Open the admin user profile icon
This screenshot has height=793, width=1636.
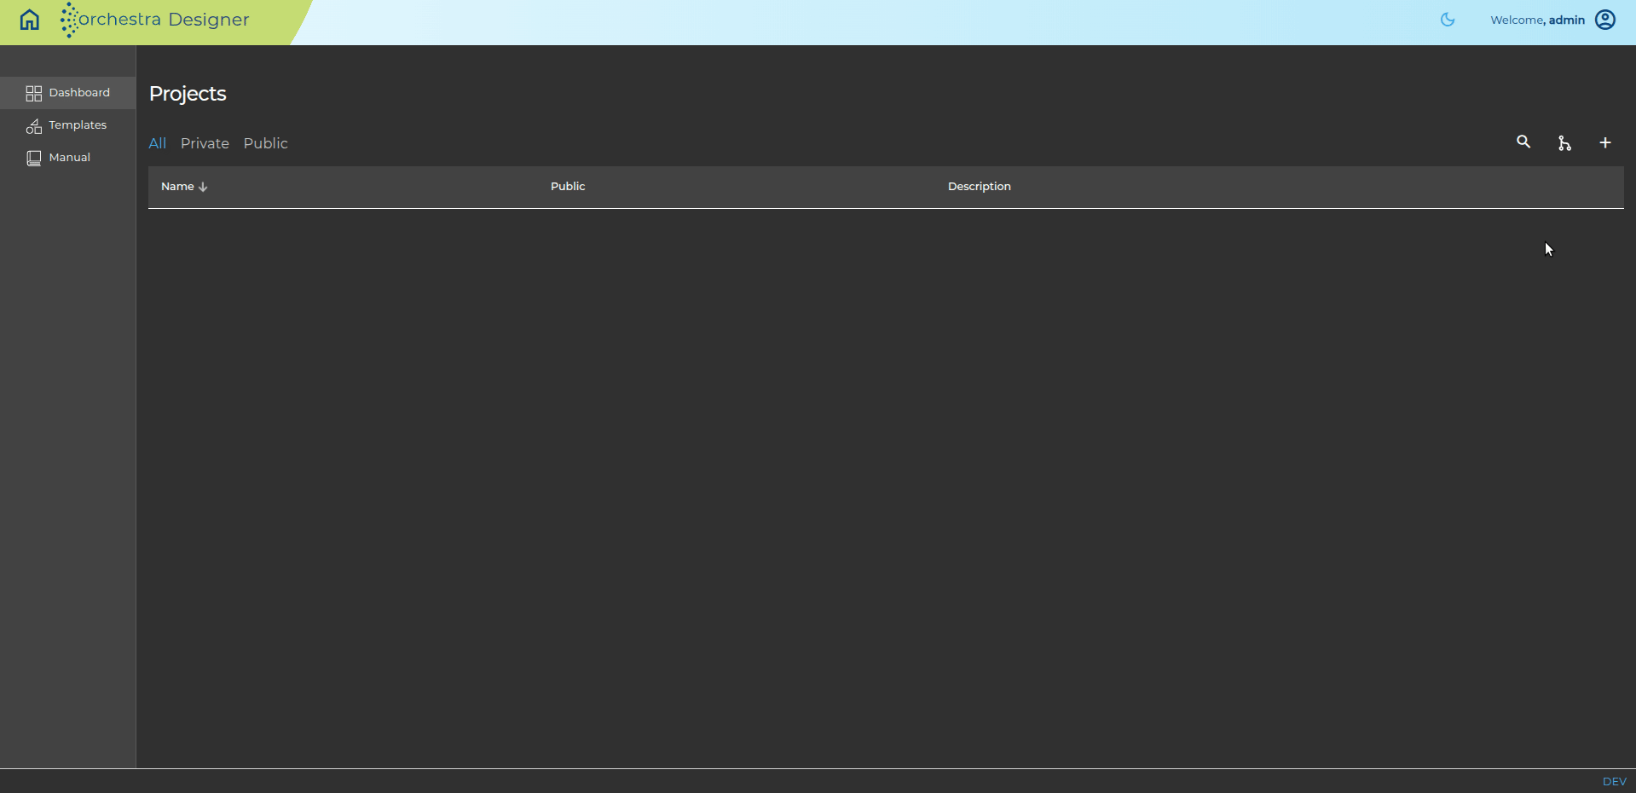1605,20
